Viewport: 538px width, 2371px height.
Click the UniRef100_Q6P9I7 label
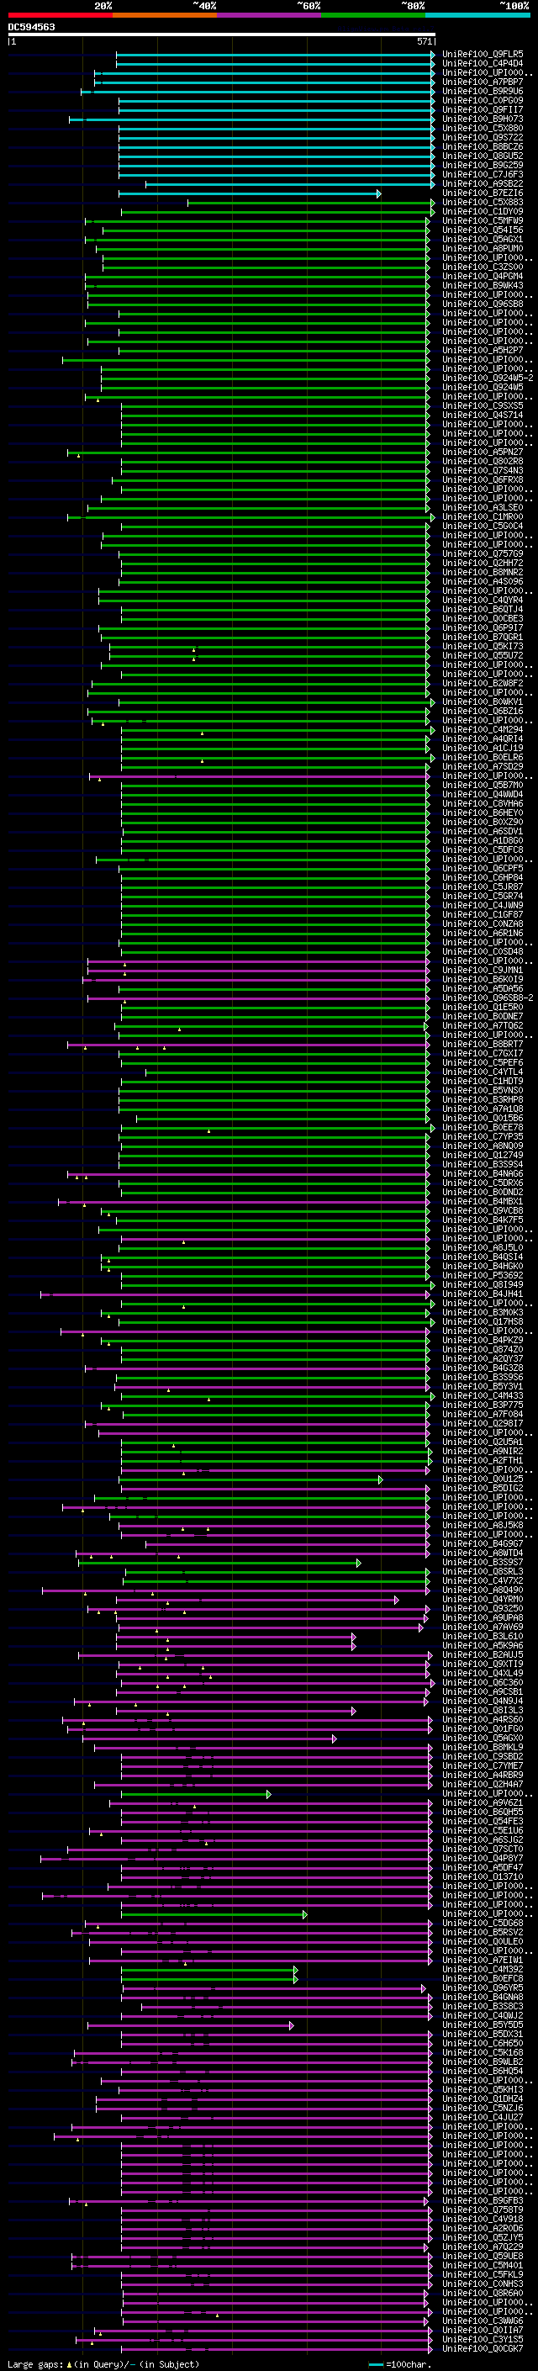coord(483,627)
